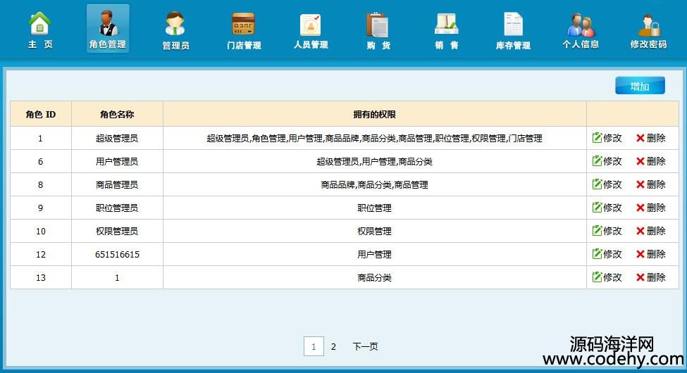Open the 门店管理 store management icon
Screen dimensions: 687x373
pos(244,25)
